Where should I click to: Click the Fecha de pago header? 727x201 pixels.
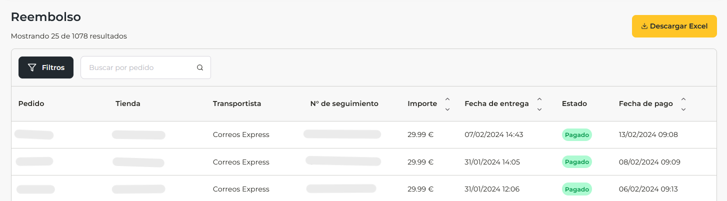click(x=645, y=104)
